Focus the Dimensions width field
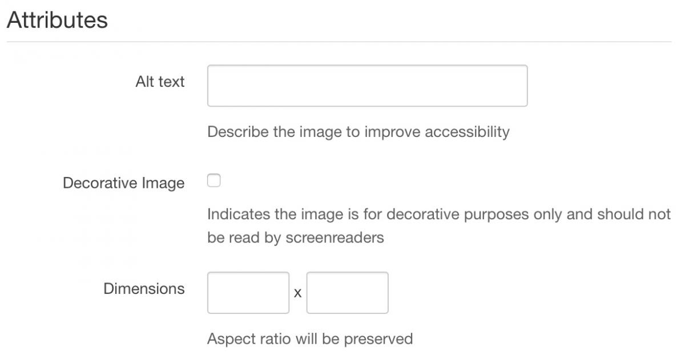 pyautogui.click(x=248, y=293)
